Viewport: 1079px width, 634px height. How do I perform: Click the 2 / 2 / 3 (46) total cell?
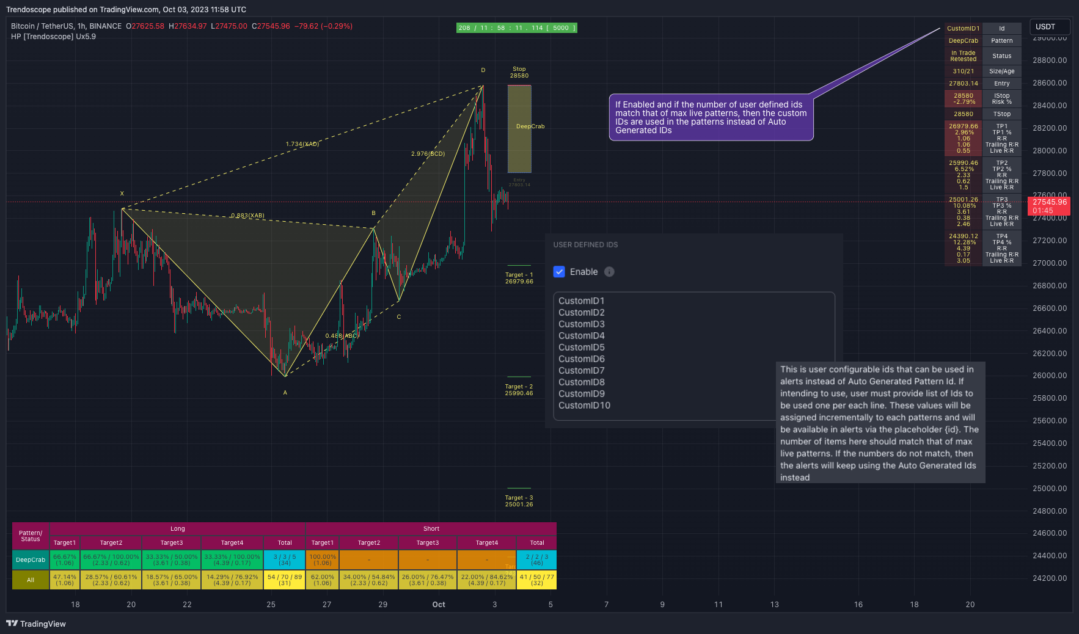coord(537,560)
